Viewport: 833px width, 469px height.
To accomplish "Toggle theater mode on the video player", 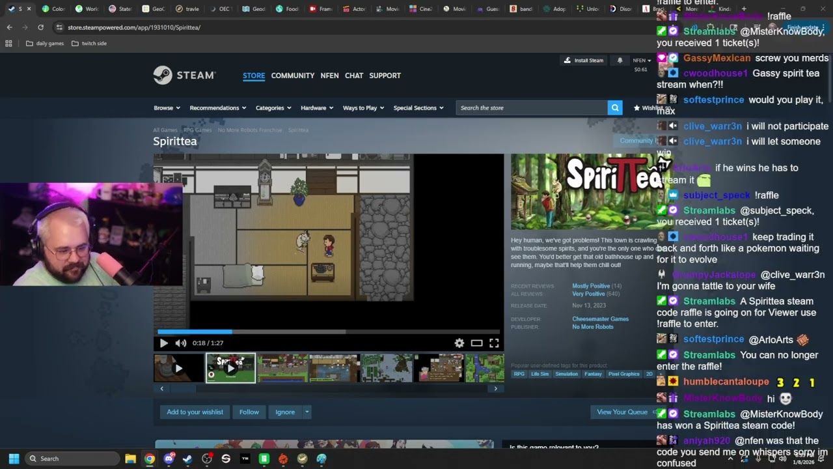I will click(477, 343).
